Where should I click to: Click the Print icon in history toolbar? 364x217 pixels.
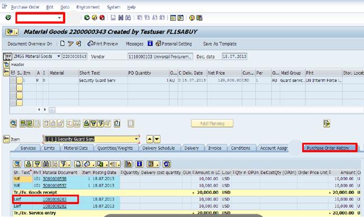coord(78,164)
